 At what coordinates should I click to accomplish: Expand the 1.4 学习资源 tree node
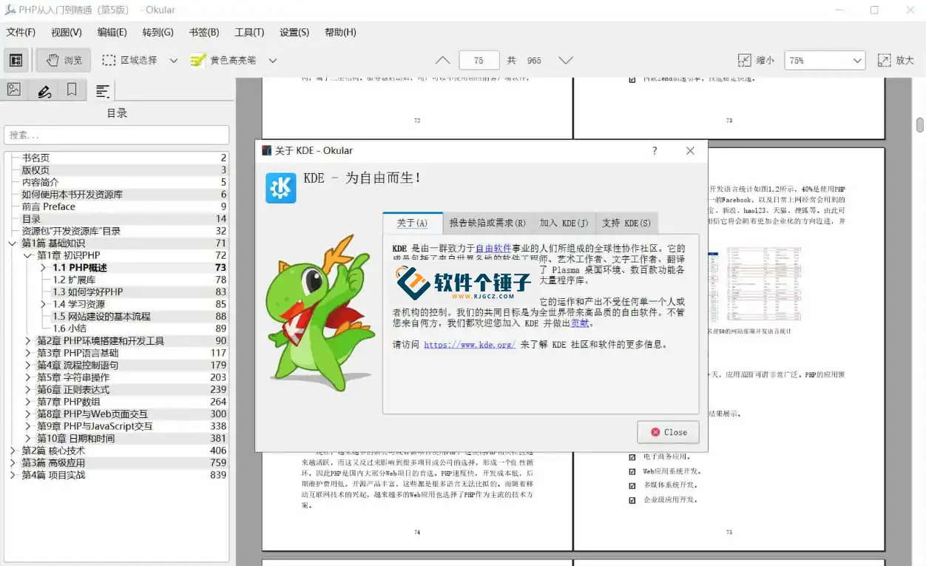tap(44, 304)
